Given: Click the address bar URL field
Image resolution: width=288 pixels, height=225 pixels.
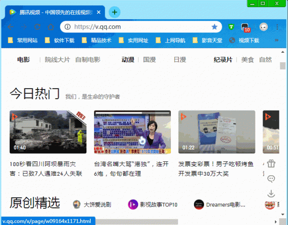Looking at the screenshot, I should [139, 27].
